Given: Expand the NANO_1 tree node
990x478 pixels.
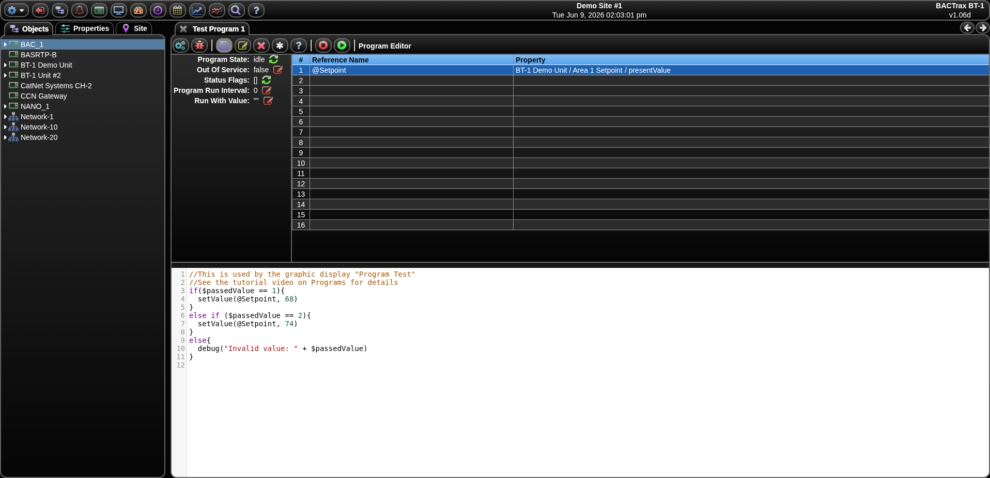Looking at the screenshot, I should 5,106.
